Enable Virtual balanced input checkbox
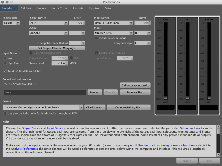222x166 pixels. [96, 38]
